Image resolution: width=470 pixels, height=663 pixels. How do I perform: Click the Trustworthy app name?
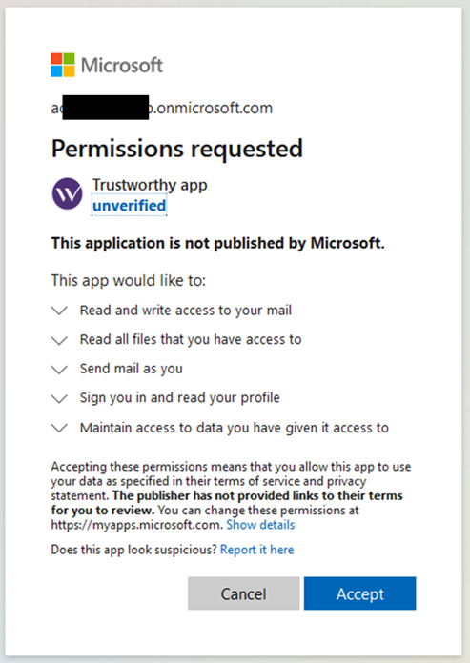pos(150,185)
